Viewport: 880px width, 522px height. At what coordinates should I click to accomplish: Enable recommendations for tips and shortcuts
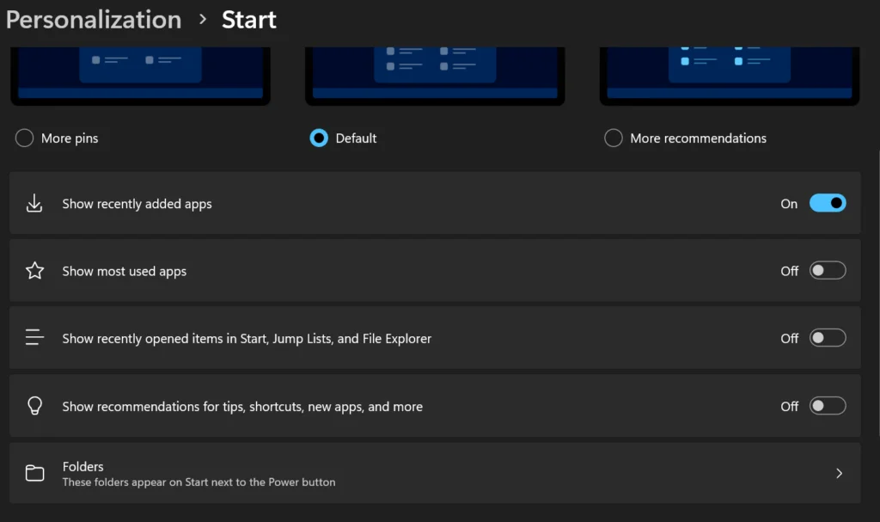(827, 405)
